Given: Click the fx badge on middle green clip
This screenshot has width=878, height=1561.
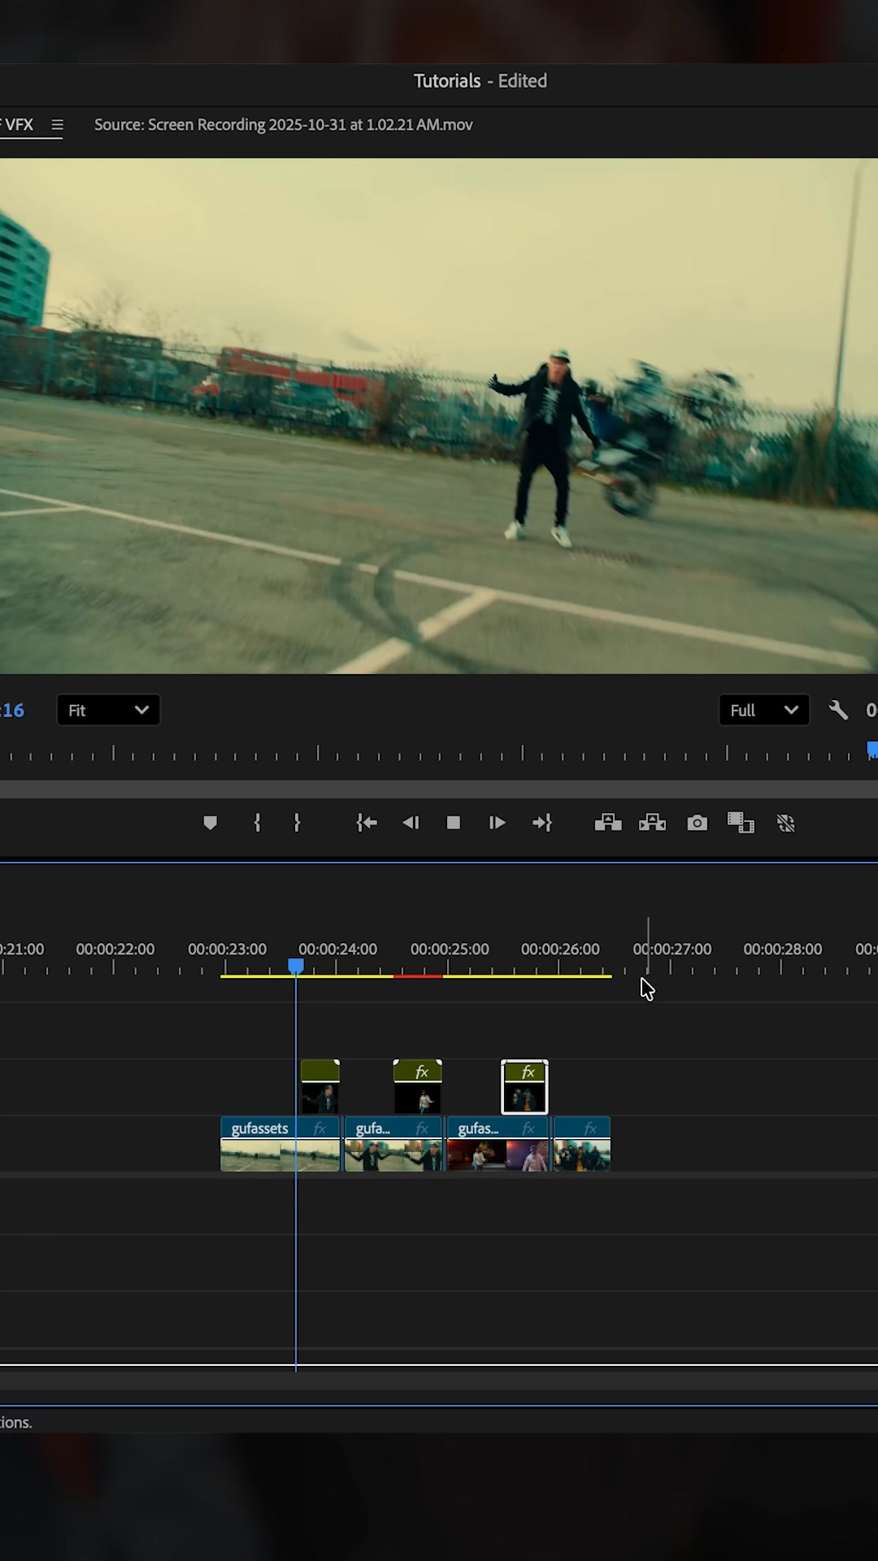Looking at the screenshot, I should (x=422, y=1072).
